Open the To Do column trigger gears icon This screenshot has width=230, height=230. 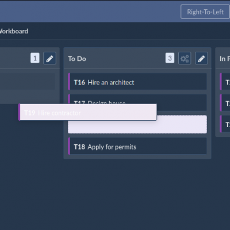point(185,58)
